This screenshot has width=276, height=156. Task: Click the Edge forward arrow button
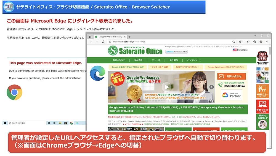[97, 42]
